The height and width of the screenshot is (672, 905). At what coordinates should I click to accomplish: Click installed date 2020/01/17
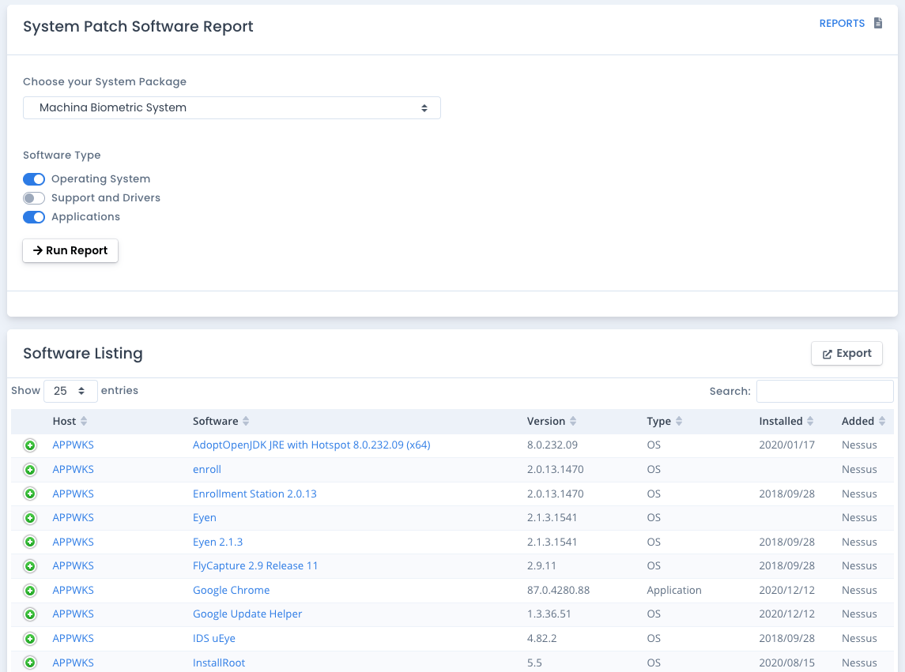point(786,445)
